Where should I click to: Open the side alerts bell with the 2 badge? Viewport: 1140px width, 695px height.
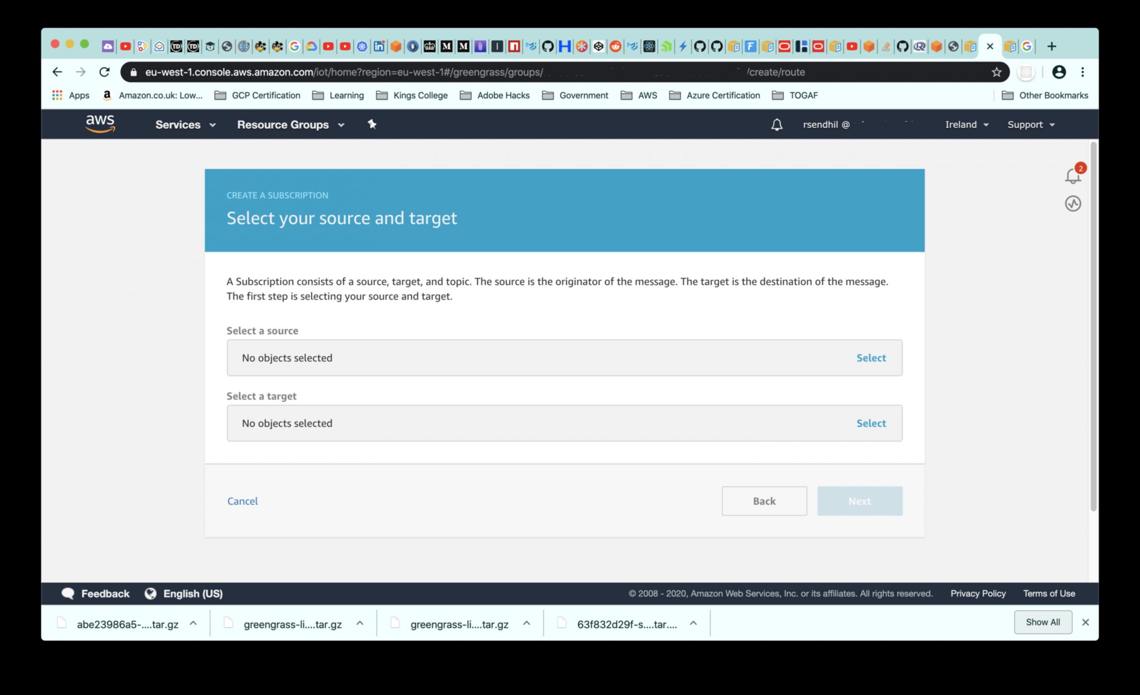pos(1072,176)
